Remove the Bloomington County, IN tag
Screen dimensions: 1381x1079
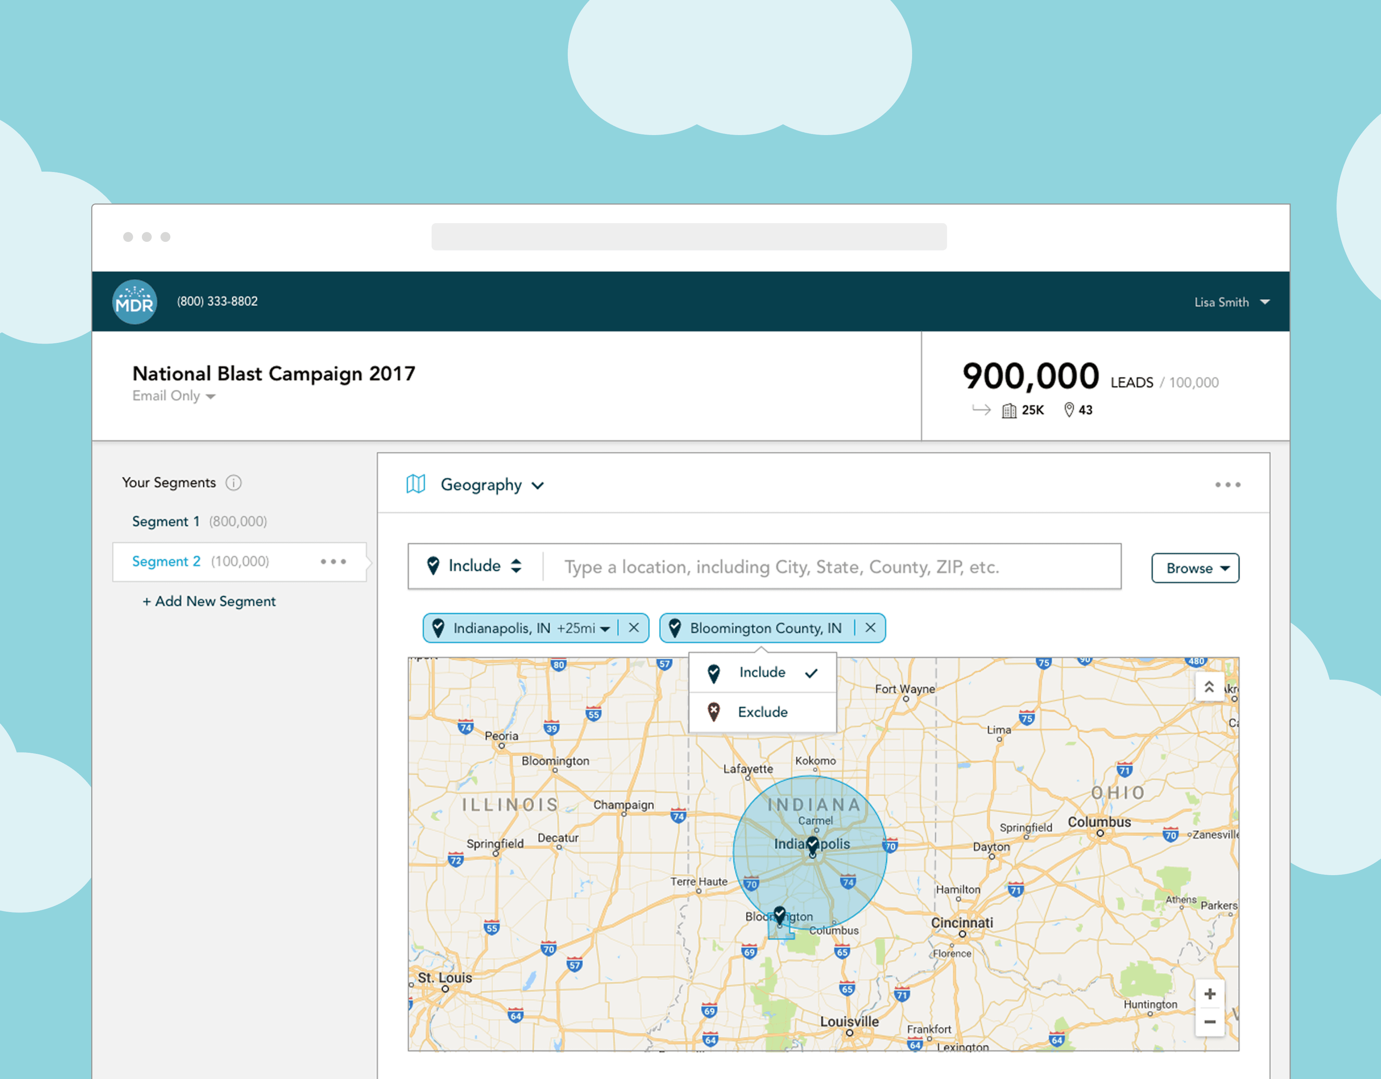coord(871,627)
